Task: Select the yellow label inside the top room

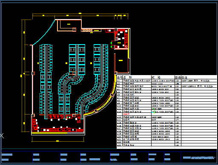Action: pos(69,24)
